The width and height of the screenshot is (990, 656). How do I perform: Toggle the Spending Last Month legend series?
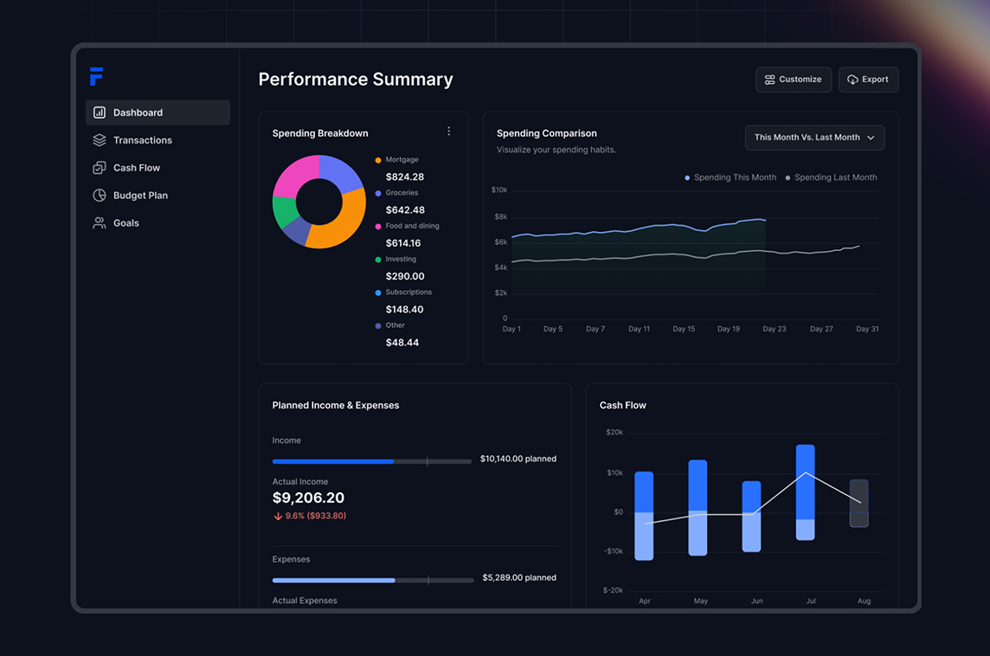tap(831, 177)
